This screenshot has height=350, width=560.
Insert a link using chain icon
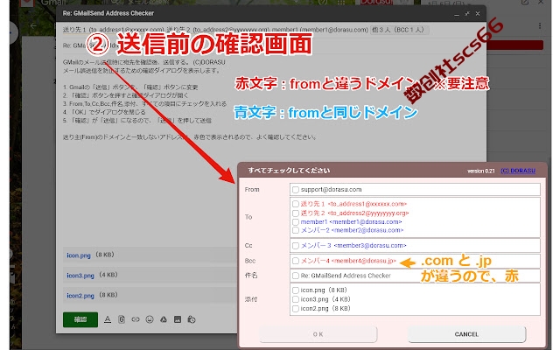[136, 319]
